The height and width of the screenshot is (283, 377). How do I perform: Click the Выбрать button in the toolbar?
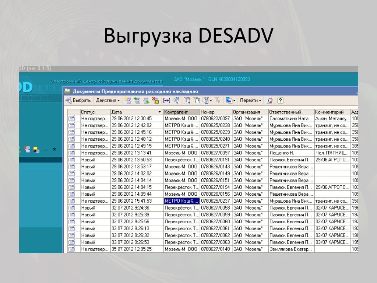(78, 101)
